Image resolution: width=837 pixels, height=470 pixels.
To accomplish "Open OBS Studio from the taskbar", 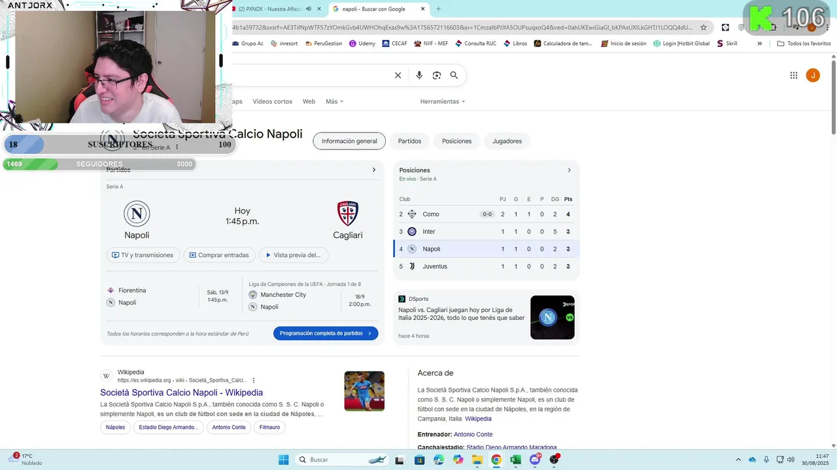I will (x=555, y=460).
